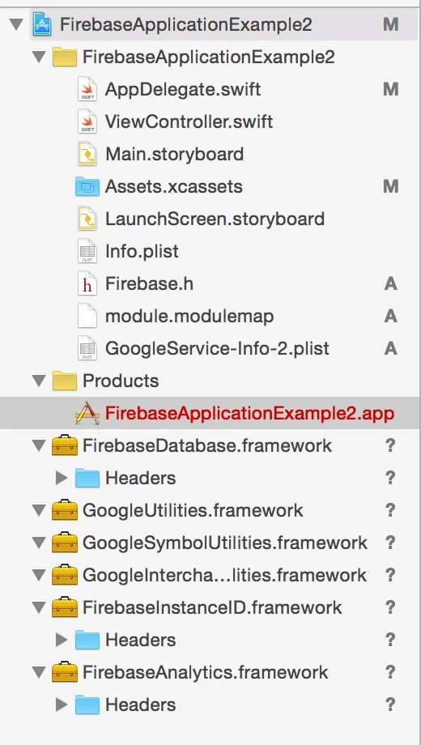This screenshot has height=745, width=421.
Task: Expand Headers under FirebaseDatabase.framework
Action: [62, 478]
